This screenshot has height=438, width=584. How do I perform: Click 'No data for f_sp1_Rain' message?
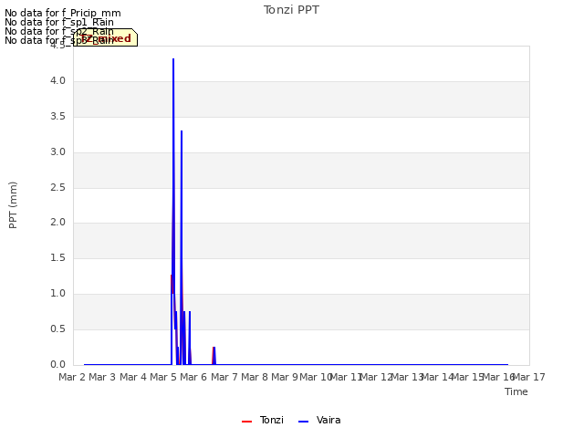point(59,22)
